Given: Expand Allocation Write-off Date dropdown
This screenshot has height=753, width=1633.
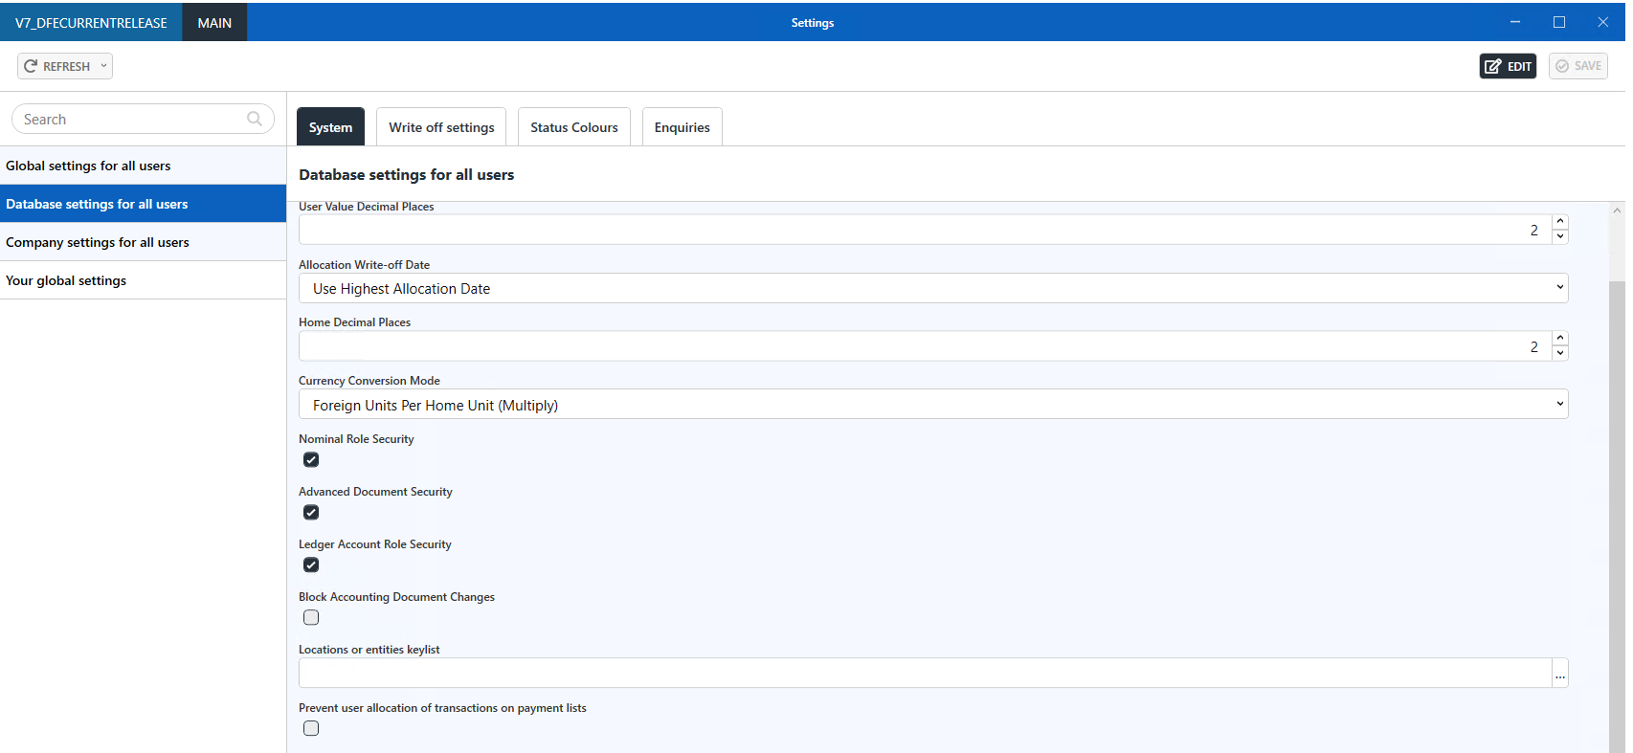Looking at the screenshot, I should [932, 288].
